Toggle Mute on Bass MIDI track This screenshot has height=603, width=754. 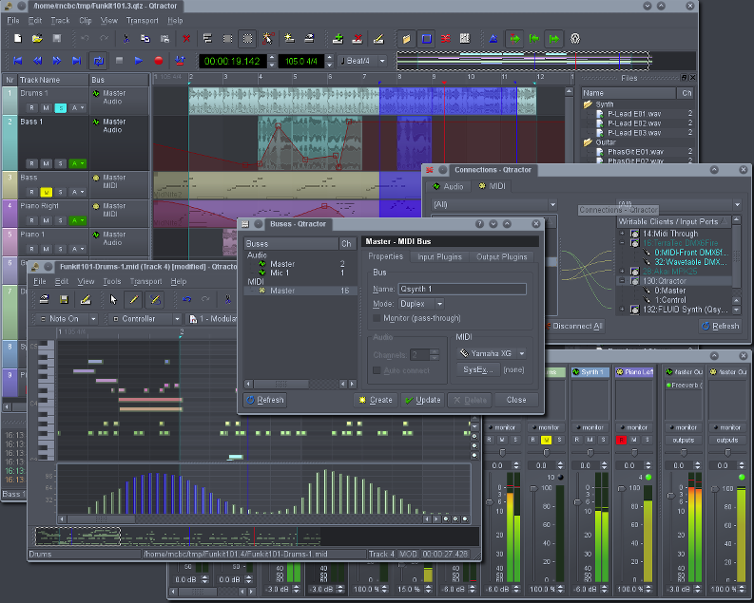click(x=47, y=192)
